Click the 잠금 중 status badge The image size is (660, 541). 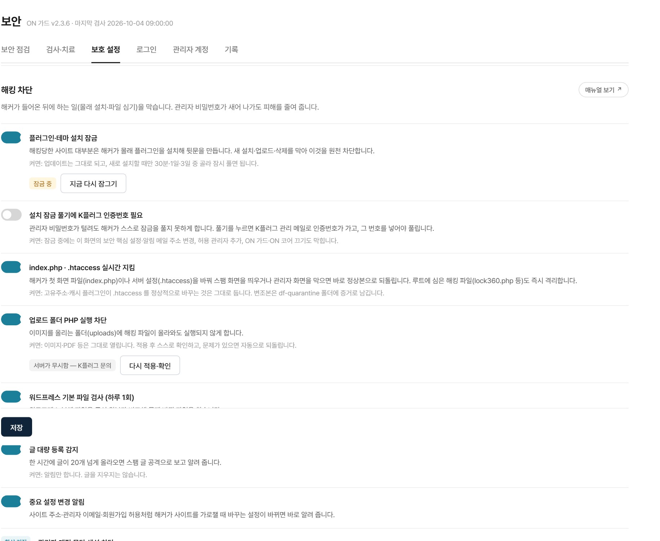point(43,184)
